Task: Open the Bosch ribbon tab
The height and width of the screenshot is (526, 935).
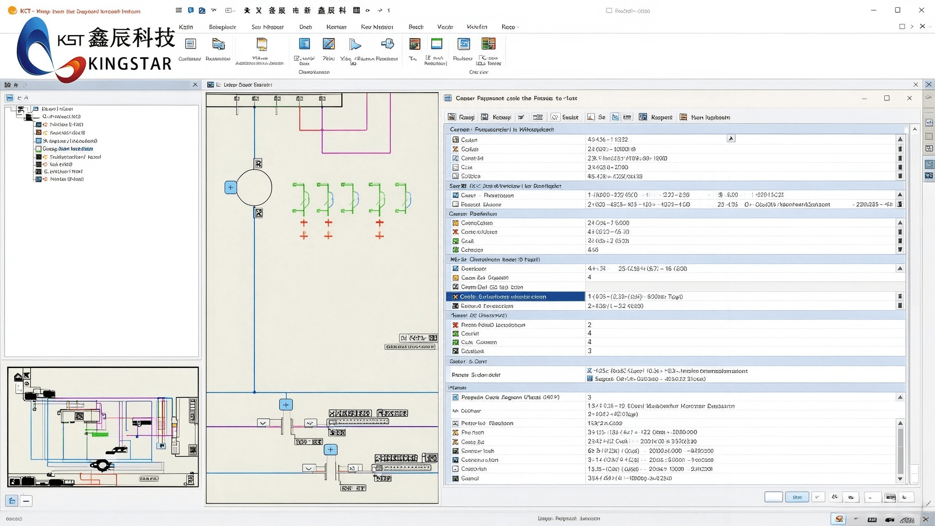Action: (416, 27)
